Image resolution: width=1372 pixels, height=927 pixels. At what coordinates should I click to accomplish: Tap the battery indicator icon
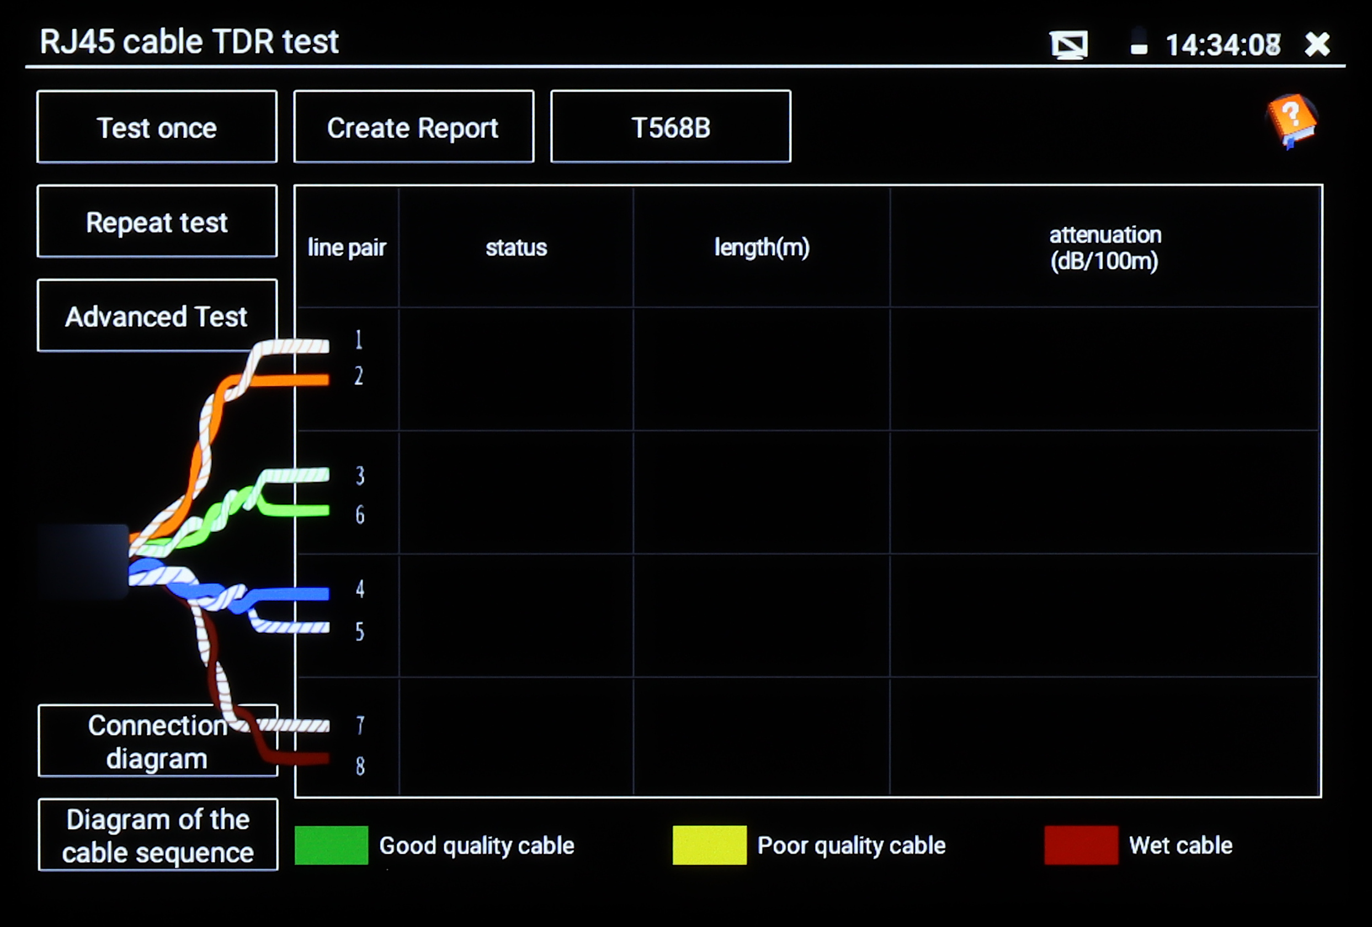(1139, 42)
